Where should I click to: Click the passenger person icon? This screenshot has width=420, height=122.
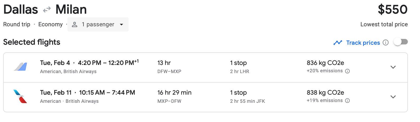(x=75, y=24)
